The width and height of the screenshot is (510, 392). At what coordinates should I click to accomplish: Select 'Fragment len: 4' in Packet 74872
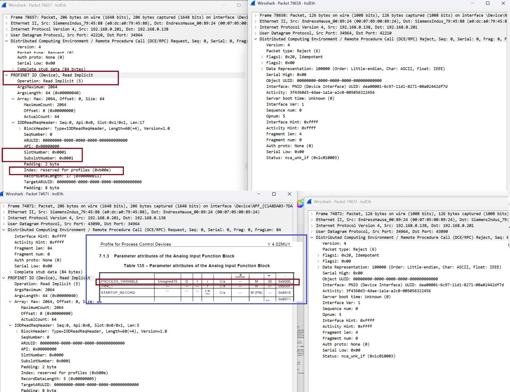coord(340,332)
